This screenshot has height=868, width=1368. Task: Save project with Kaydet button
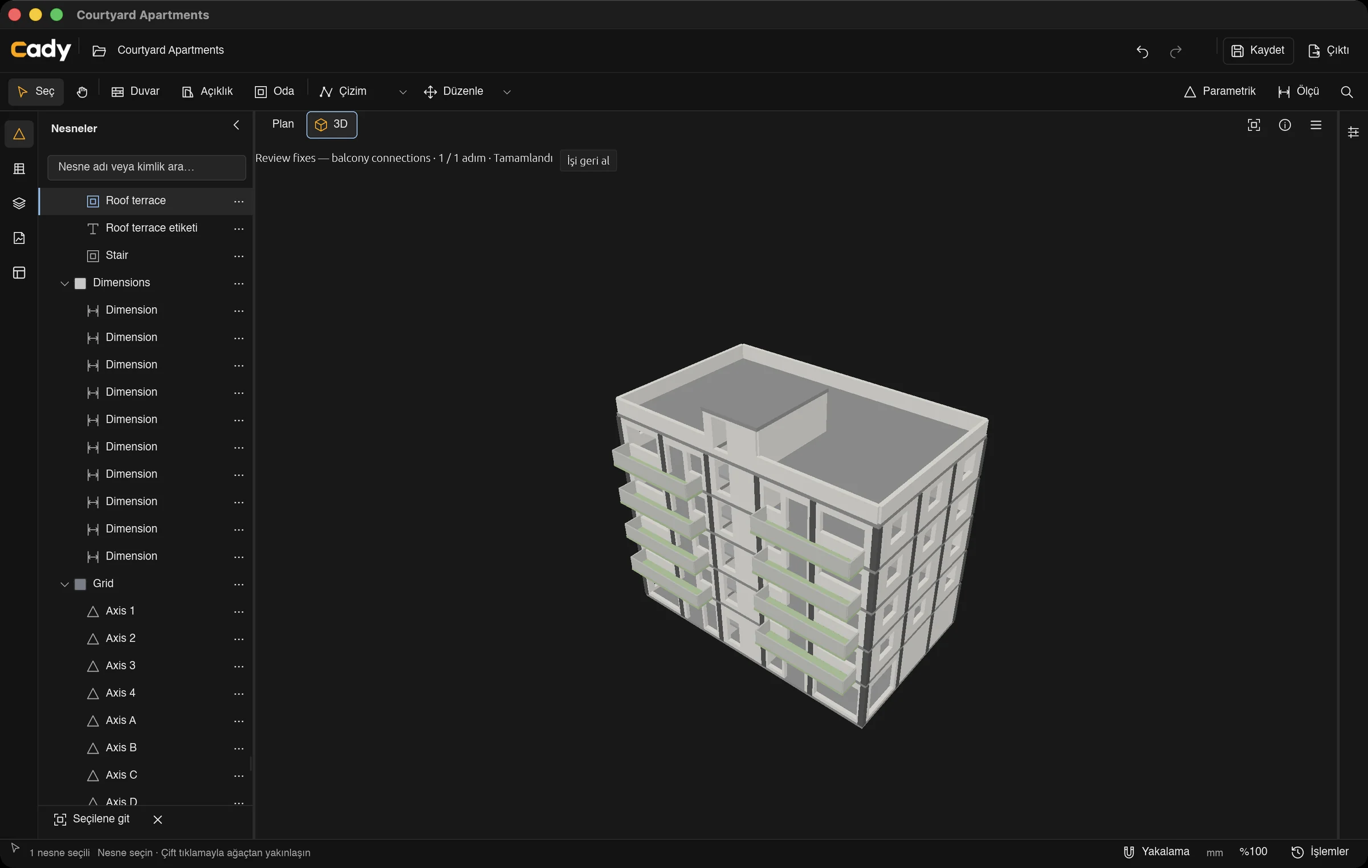click(1258, 51)
